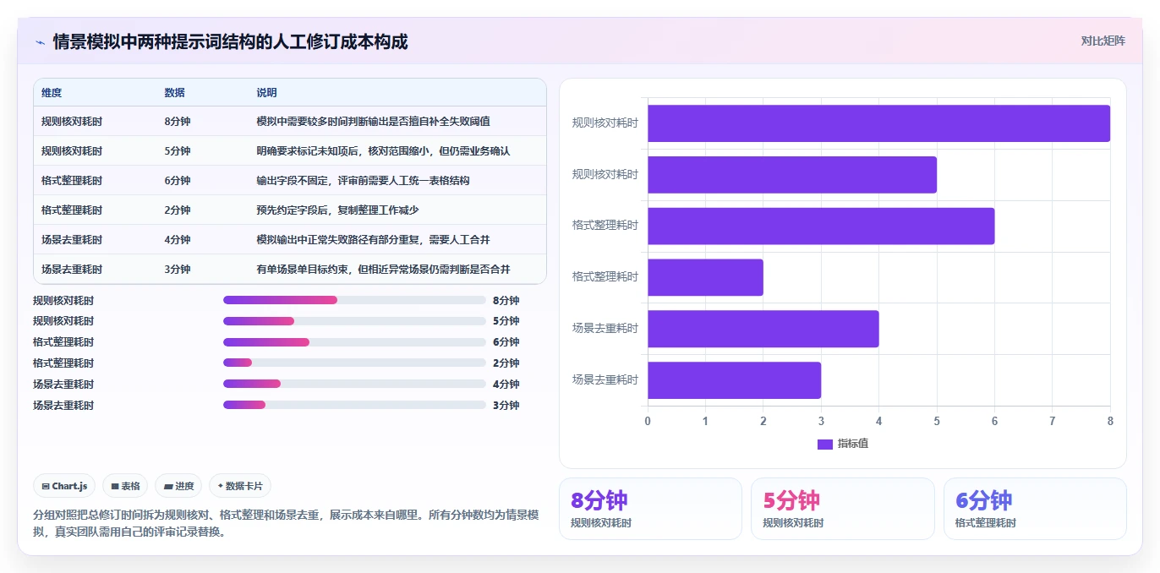Click the 说明 table column header
The image size is (1160, 573).
pyautogui.click(x=266, y=92)
